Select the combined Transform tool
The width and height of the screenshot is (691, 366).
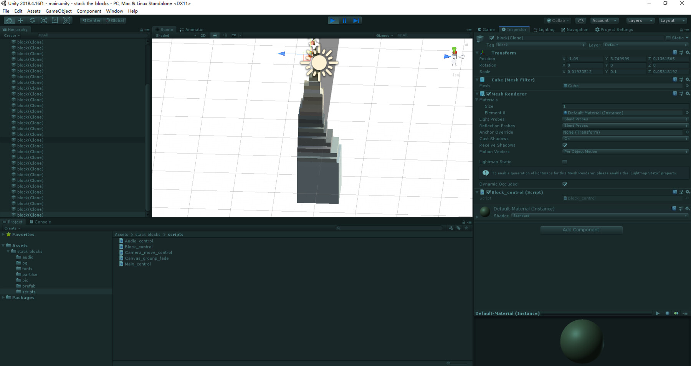67,20
